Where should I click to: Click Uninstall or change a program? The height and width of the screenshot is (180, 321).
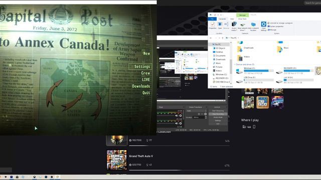click(280, 23)
